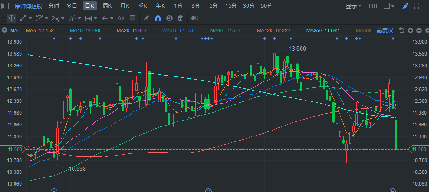
Task: Click the MA5: 12.152 label
Action: [40, 31]
